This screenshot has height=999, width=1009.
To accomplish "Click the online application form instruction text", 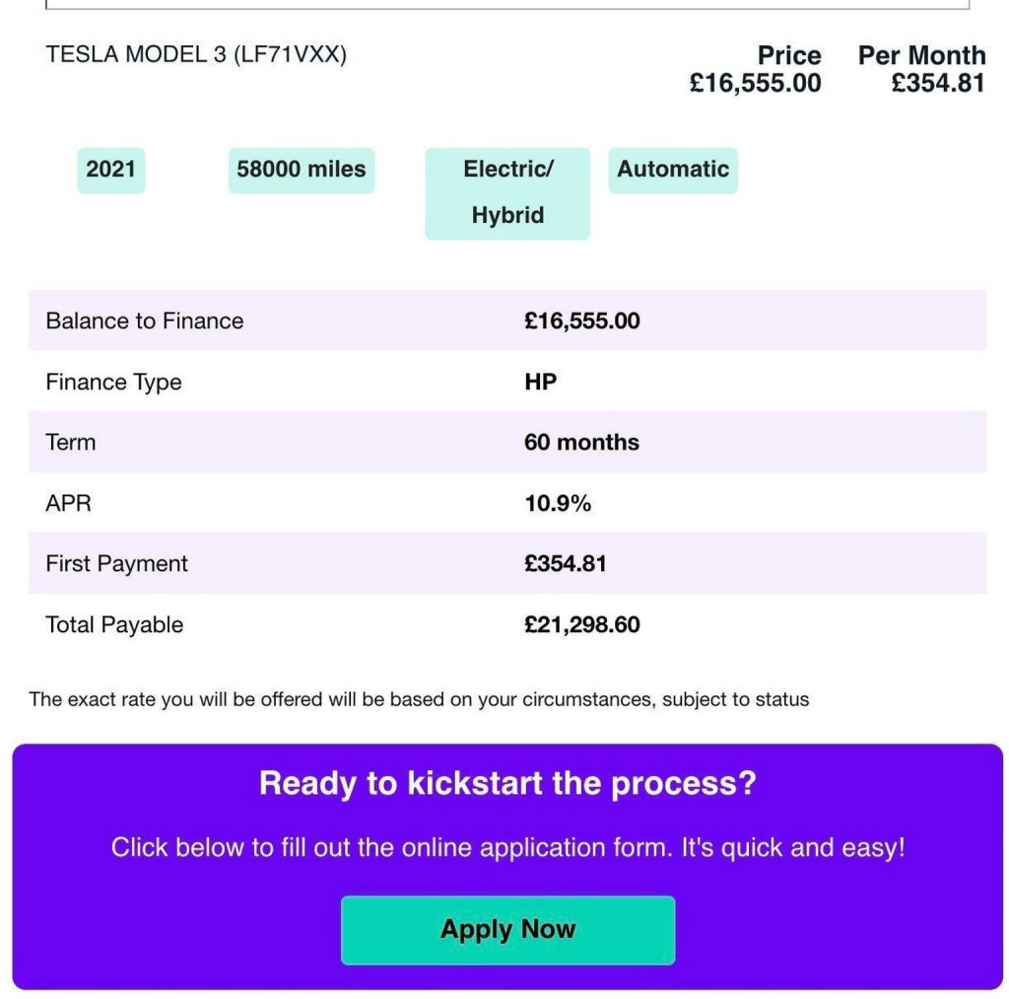I will pos(508,847).
